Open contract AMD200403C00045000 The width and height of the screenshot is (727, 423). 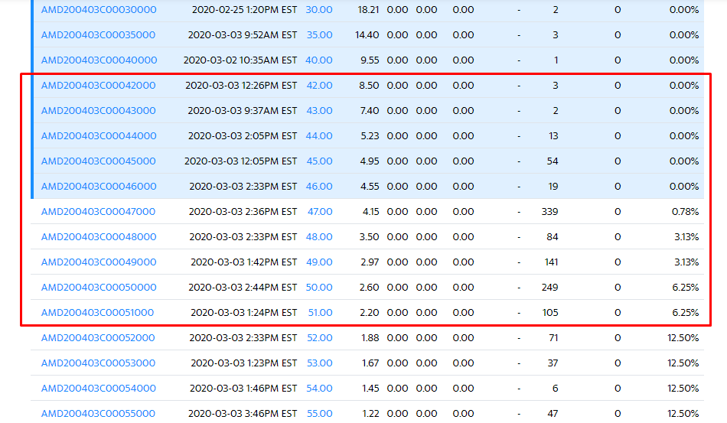coord(98,161)
